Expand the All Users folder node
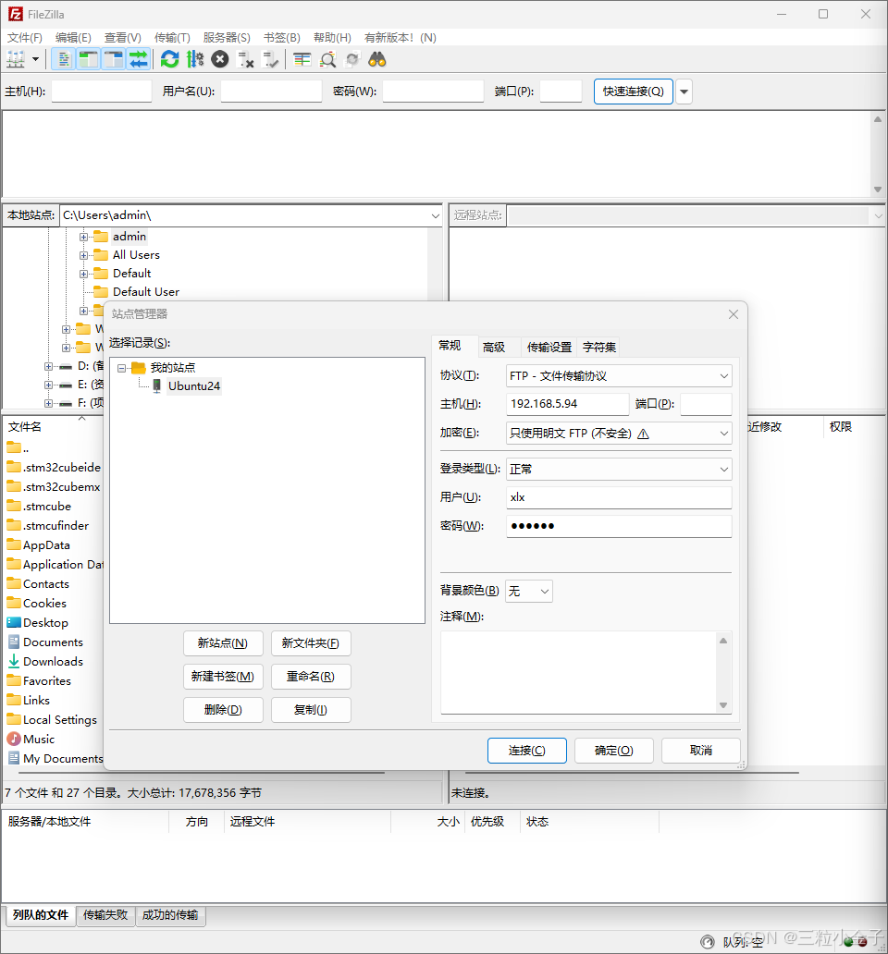Image resolution: width=888 pixels, height=954 pixels. click(83, 255)
